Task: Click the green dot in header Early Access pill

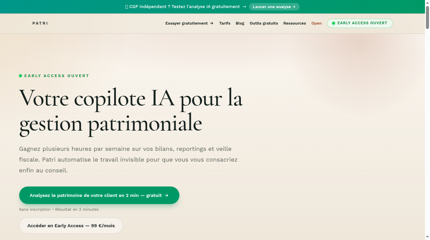Action: (334, 23)
